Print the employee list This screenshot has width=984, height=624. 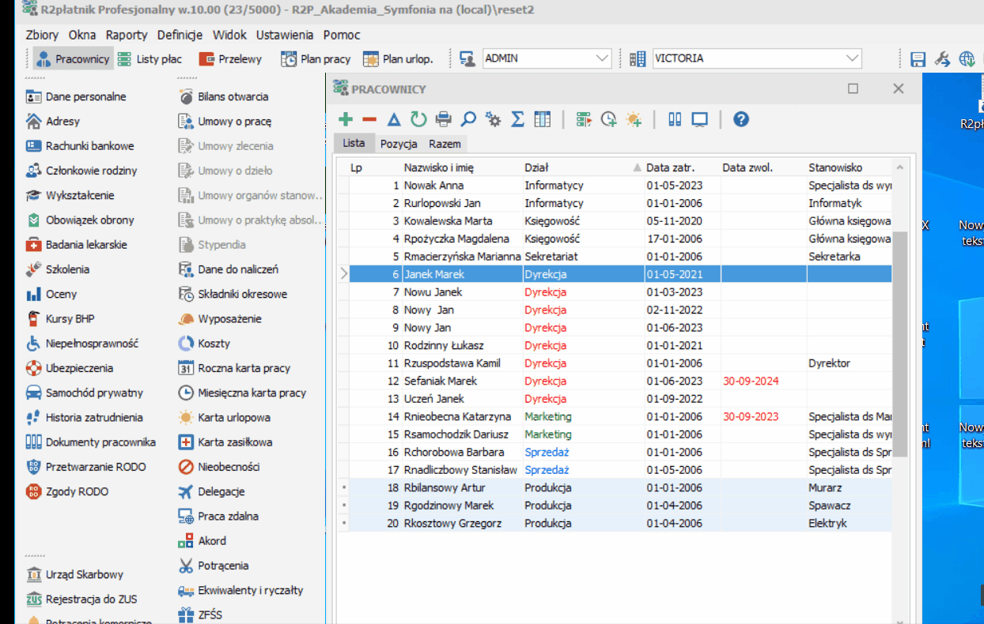click(444, 119)
